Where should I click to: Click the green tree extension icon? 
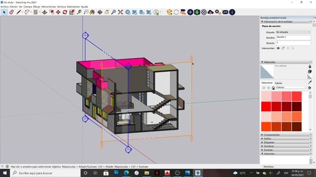[197, 12]
